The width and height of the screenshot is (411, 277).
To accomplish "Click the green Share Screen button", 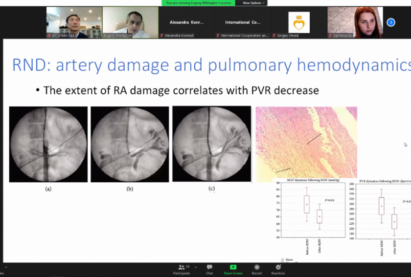I will (233, 269).
